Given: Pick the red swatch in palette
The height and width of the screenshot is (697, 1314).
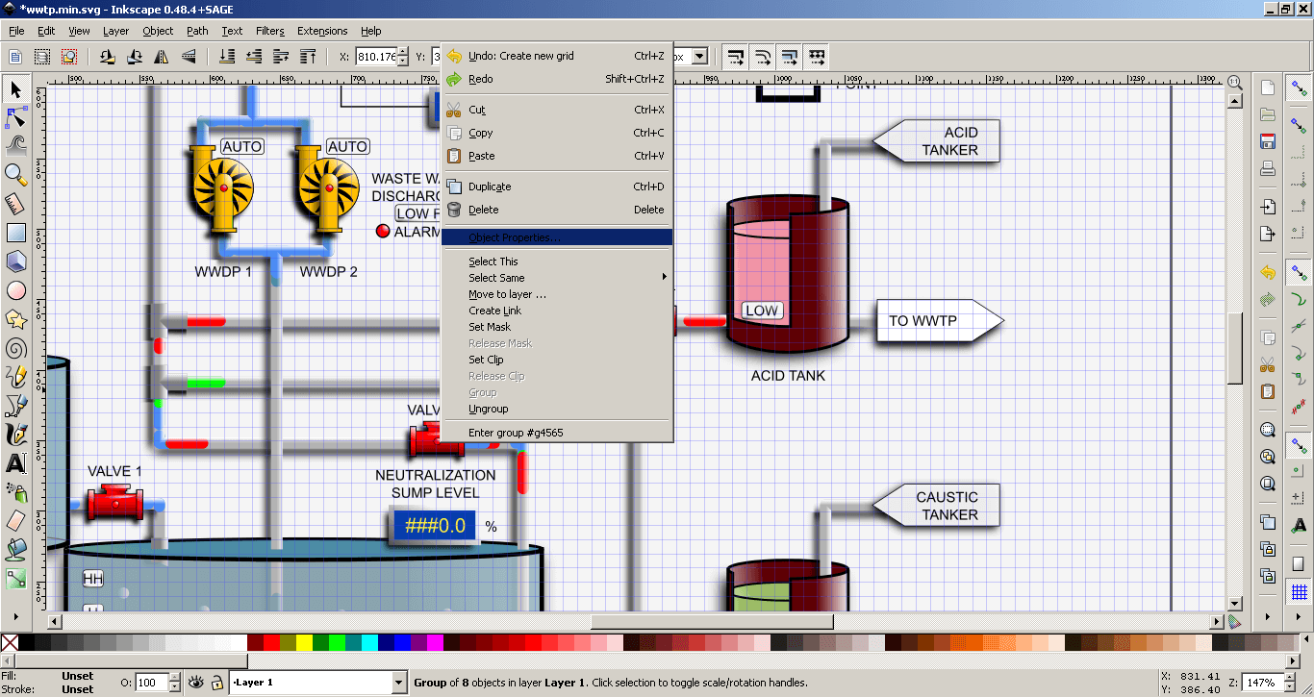Looking at the screenshot, I should [x=271, y=642].
